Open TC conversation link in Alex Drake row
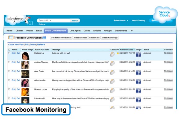The width and height of the screenshot is (179, 121). 168,71
